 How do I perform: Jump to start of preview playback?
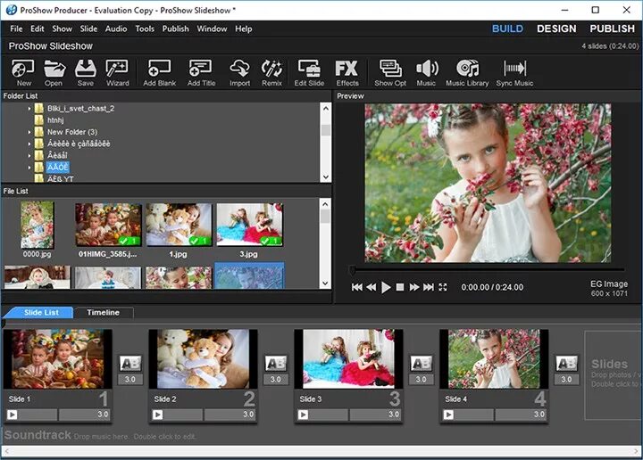[x=356, y=287]
